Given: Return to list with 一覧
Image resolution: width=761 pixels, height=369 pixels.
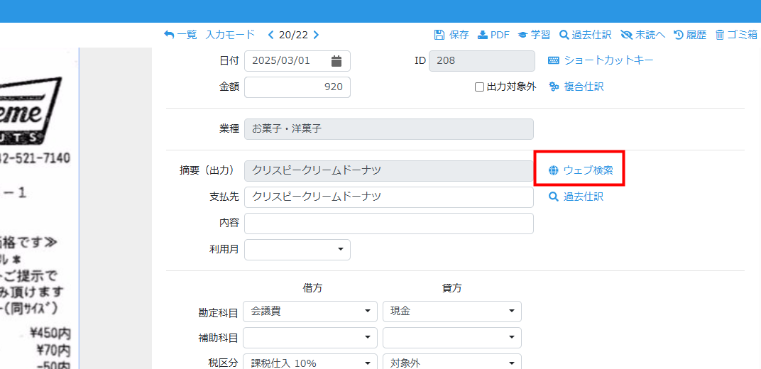Looking at the screenshot, I should click(x=180, y=35).
